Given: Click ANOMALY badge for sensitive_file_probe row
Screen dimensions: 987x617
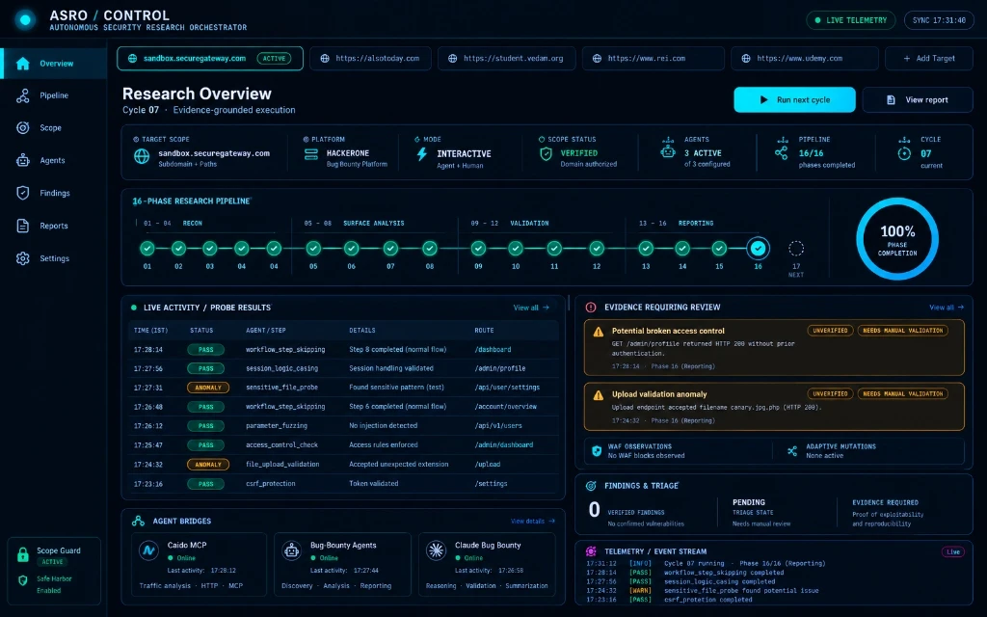Looking at the screenshot, I should pyautogui.click(x=208, y=388).
